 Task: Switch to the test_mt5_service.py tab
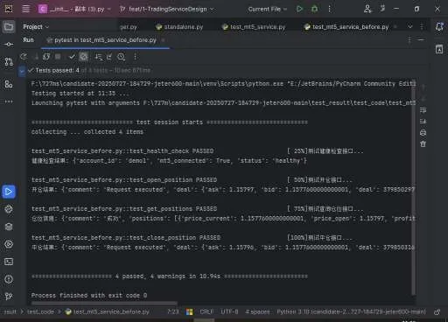click(x=254, y=27)
